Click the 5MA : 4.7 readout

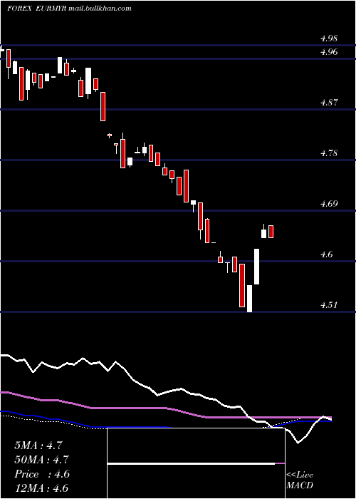pos(38,446)
